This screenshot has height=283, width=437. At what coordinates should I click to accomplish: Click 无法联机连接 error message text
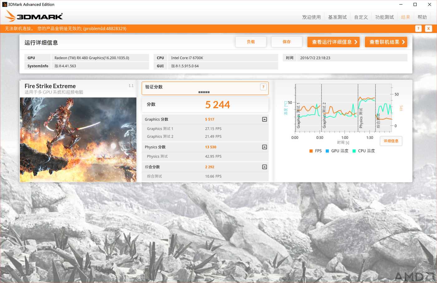[66, 29]
